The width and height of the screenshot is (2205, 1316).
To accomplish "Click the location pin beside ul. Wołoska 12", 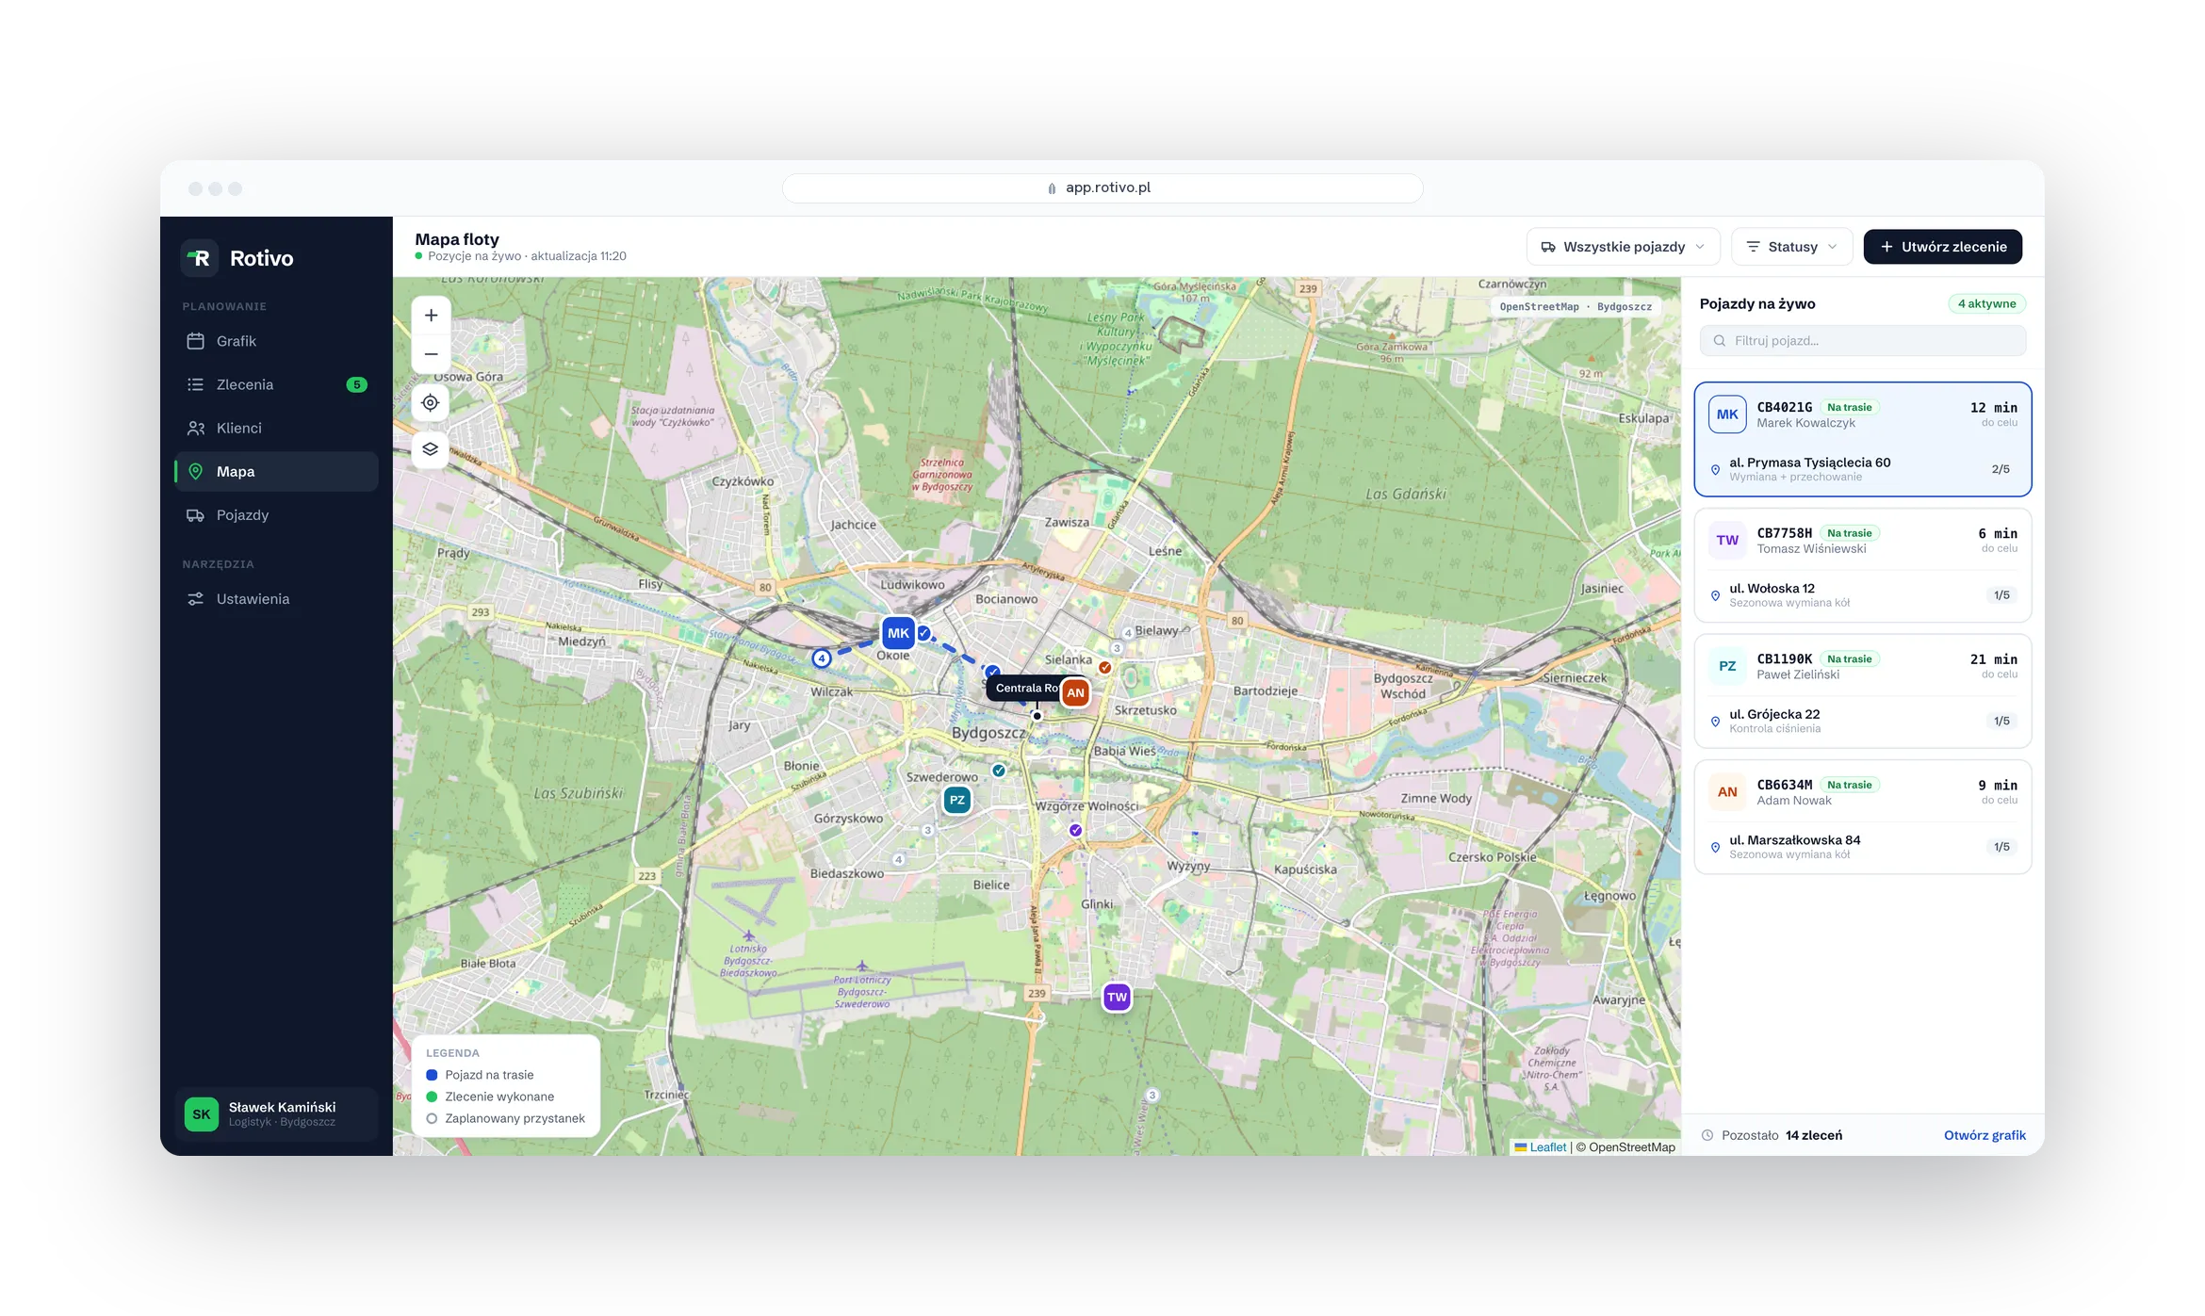I will [1715, 595].
